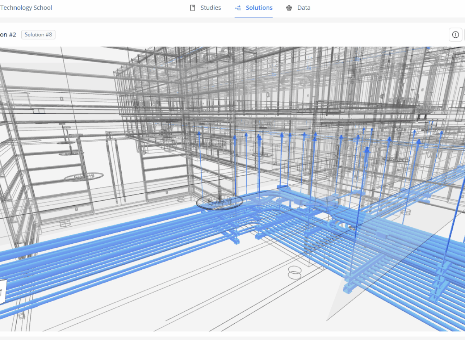465x340 pixels.
Task: Click the Studies book icon
Action: click(193, 8)
